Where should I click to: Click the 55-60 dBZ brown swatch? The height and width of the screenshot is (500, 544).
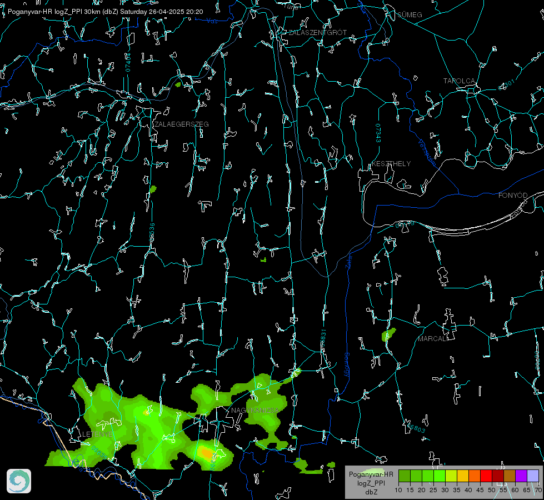(x=510, y=476)
